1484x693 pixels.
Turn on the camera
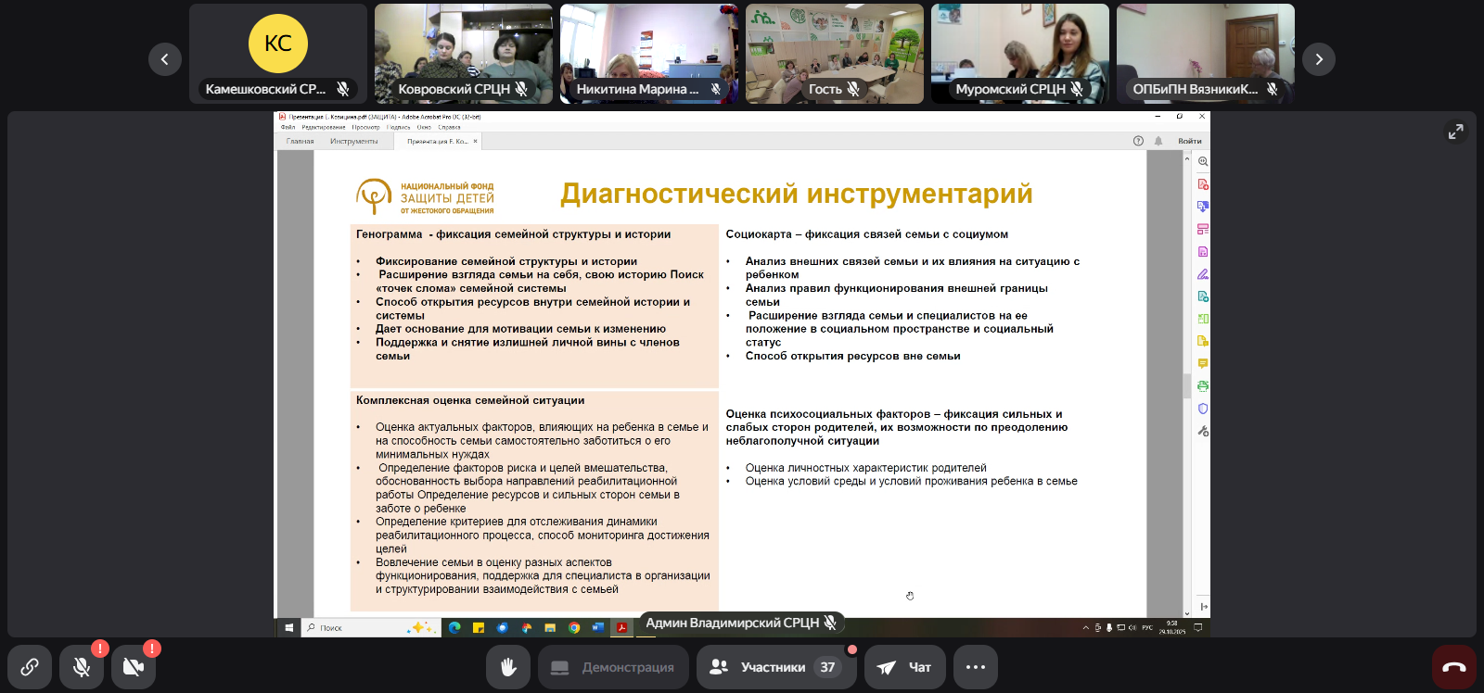point(134,667)
